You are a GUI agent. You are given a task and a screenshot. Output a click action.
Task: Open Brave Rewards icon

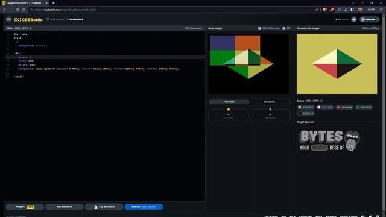pos(332,10)
